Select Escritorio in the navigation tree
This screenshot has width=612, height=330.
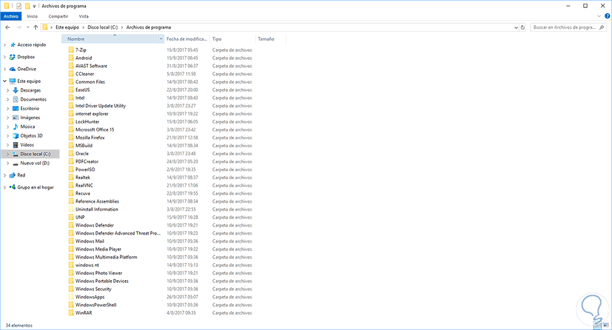coord(29,108)
